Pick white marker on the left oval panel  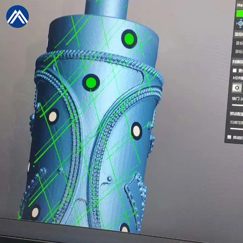click(53, 116)
